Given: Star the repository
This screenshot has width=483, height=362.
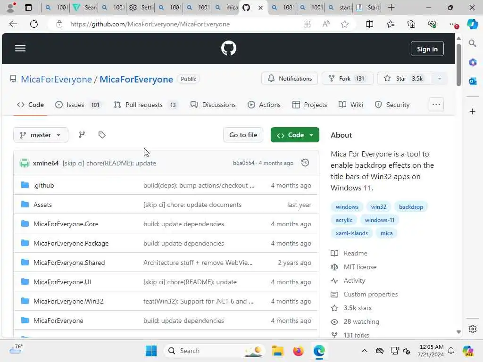Looking at the screenshot, I should (x=404, y=79).
